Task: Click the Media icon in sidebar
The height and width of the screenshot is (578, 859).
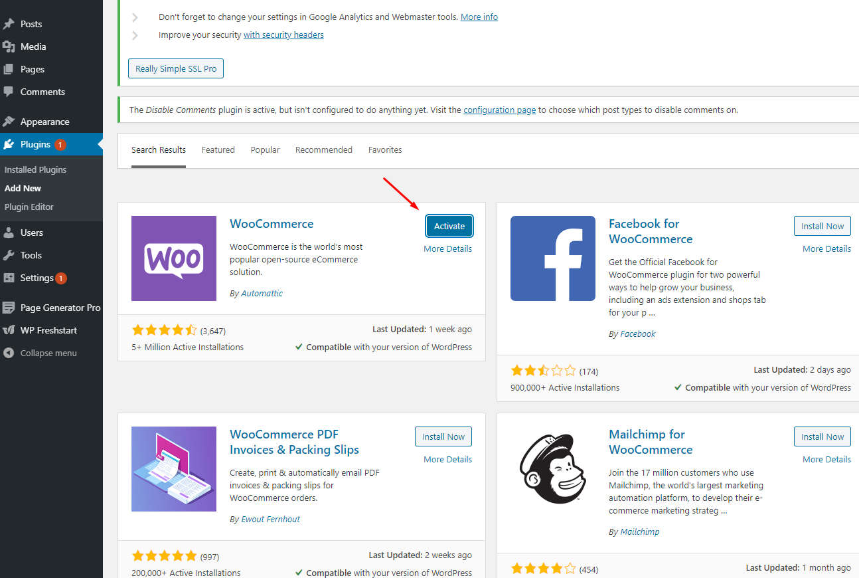Action: point(9,47)
